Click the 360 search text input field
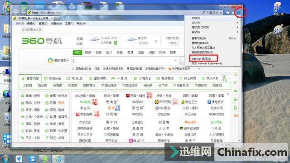Screen dimensions: 290x163 [x=125, y=61]
